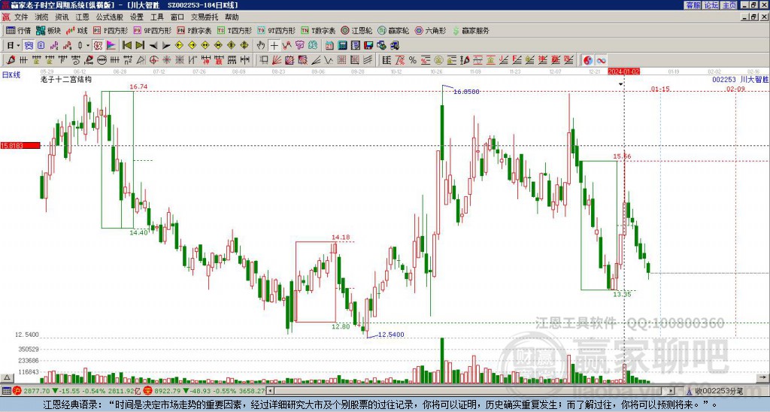Open the T数字表 tool
770x412 pixels.
[318, 30]
